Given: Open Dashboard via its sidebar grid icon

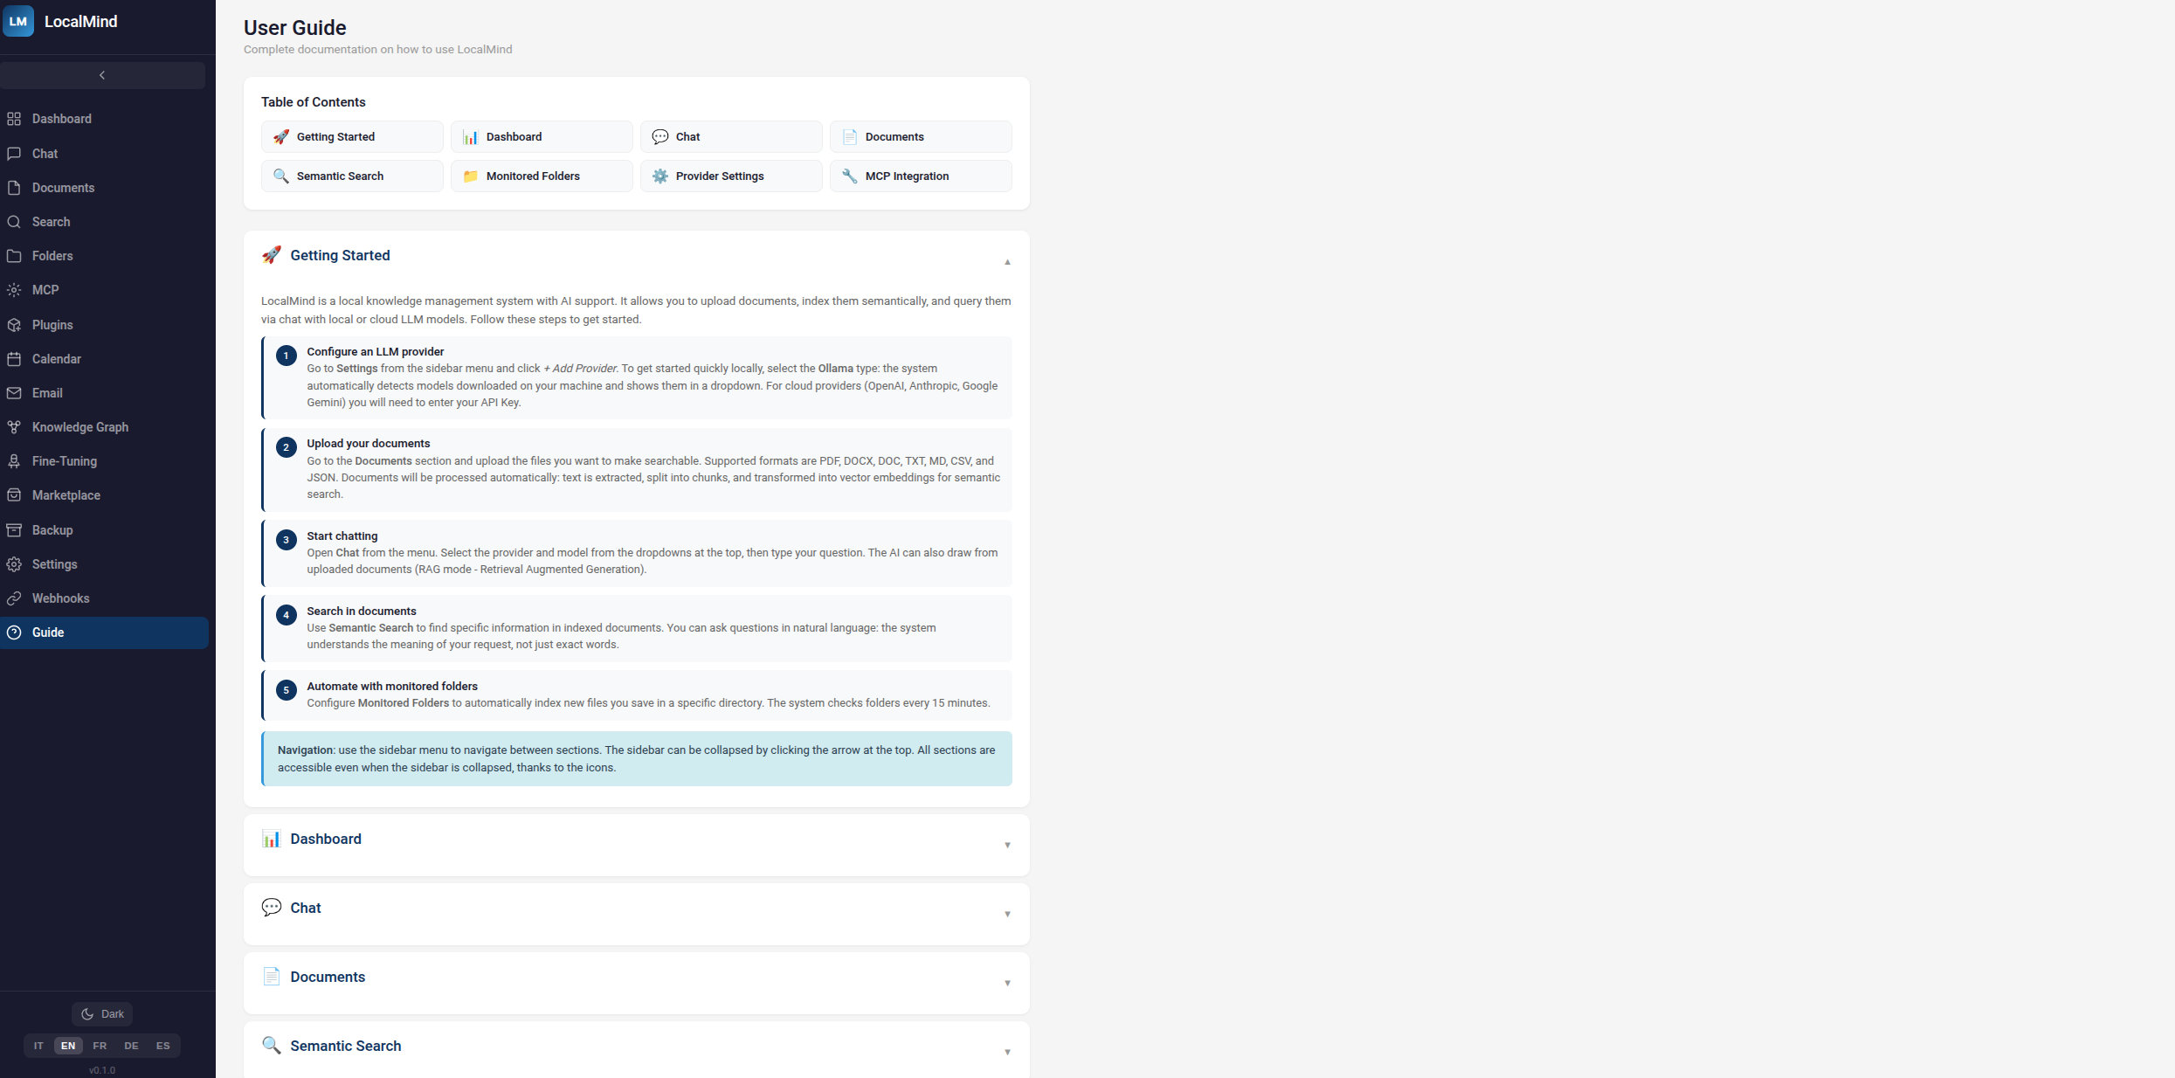Looking at the screenshot, I should click(x=14, y=119).
